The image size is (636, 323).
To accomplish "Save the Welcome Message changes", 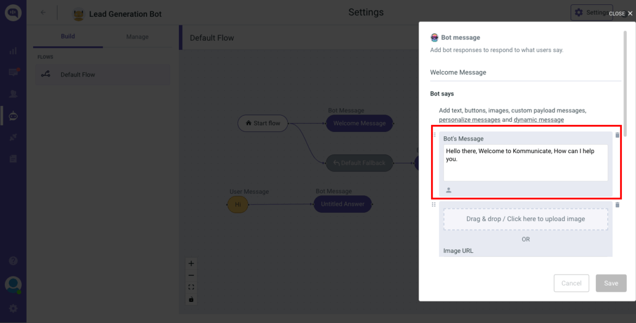I will [x=611, y=283].
